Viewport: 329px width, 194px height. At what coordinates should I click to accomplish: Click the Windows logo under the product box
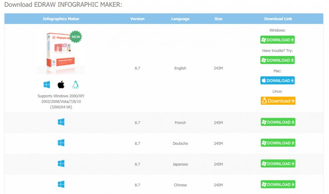[47, 85]
